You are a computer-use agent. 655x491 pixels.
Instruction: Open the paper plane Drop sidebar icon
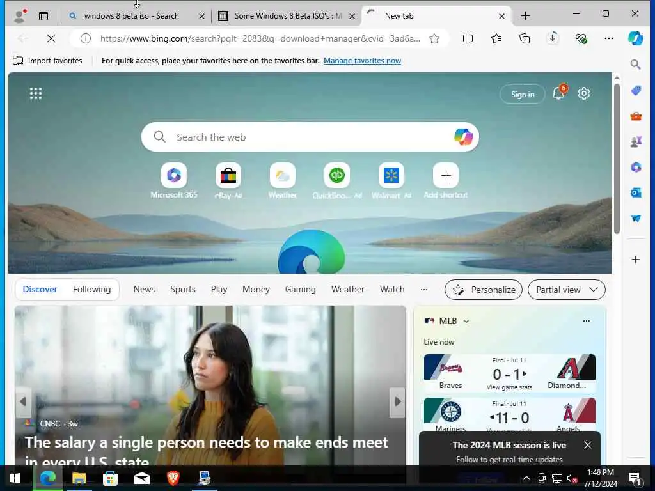click(x=636, y=219)
